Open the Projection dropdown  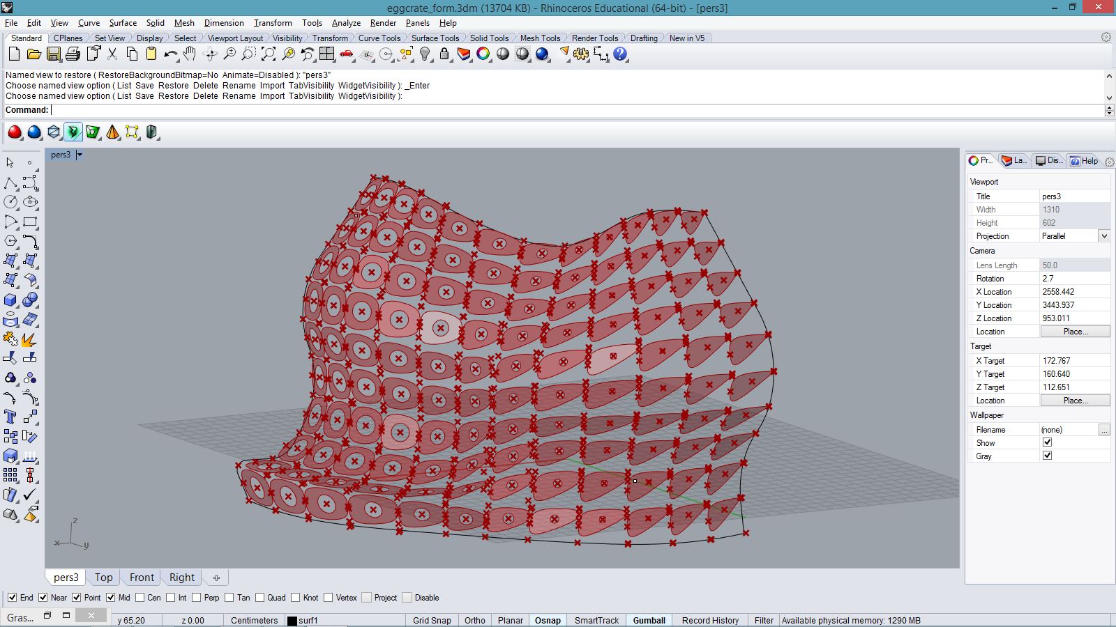[1103, 236]
